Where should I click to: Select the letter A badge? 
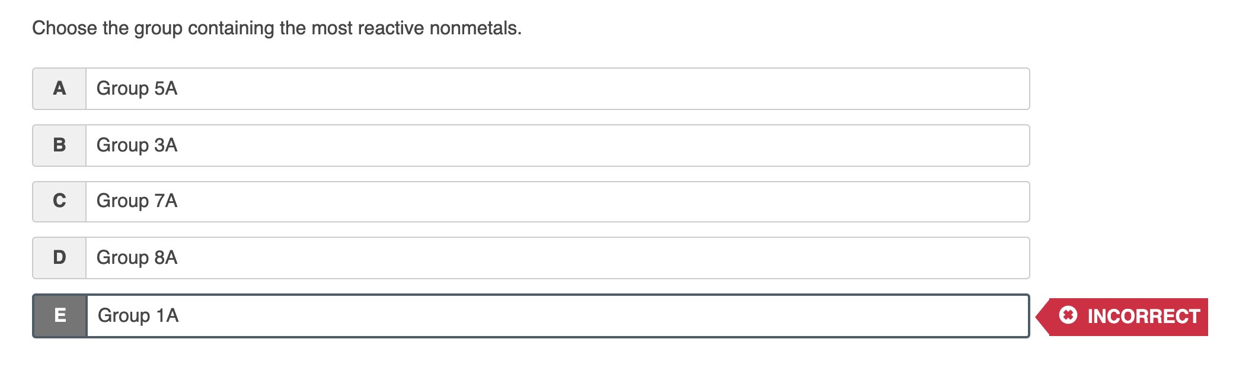[x=59, y=89]
